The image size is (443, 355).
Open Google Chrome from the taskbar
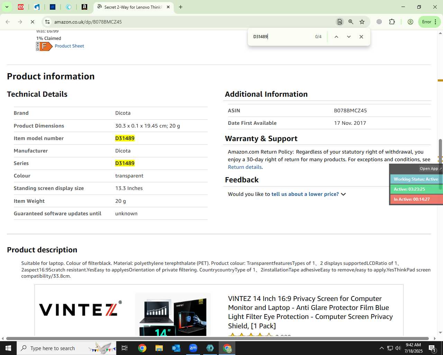point(142,348)
